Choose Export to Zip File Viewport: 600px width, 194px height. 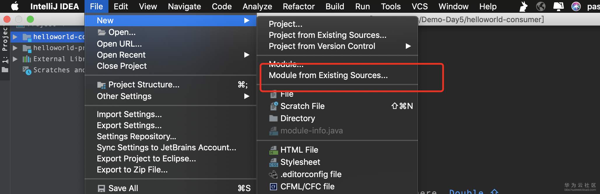click(x=132, y=170)
